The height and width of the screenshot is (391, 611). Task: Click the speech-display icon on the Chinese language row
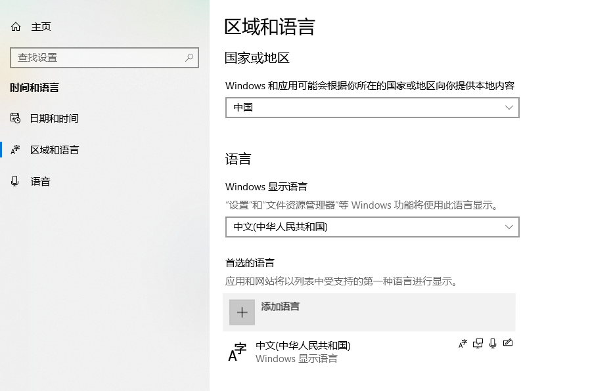(x=477, y=343)
